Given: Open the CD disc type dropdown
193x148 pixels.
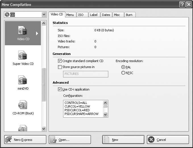Looking at the screenshot, I should click(x=44, y=15).
